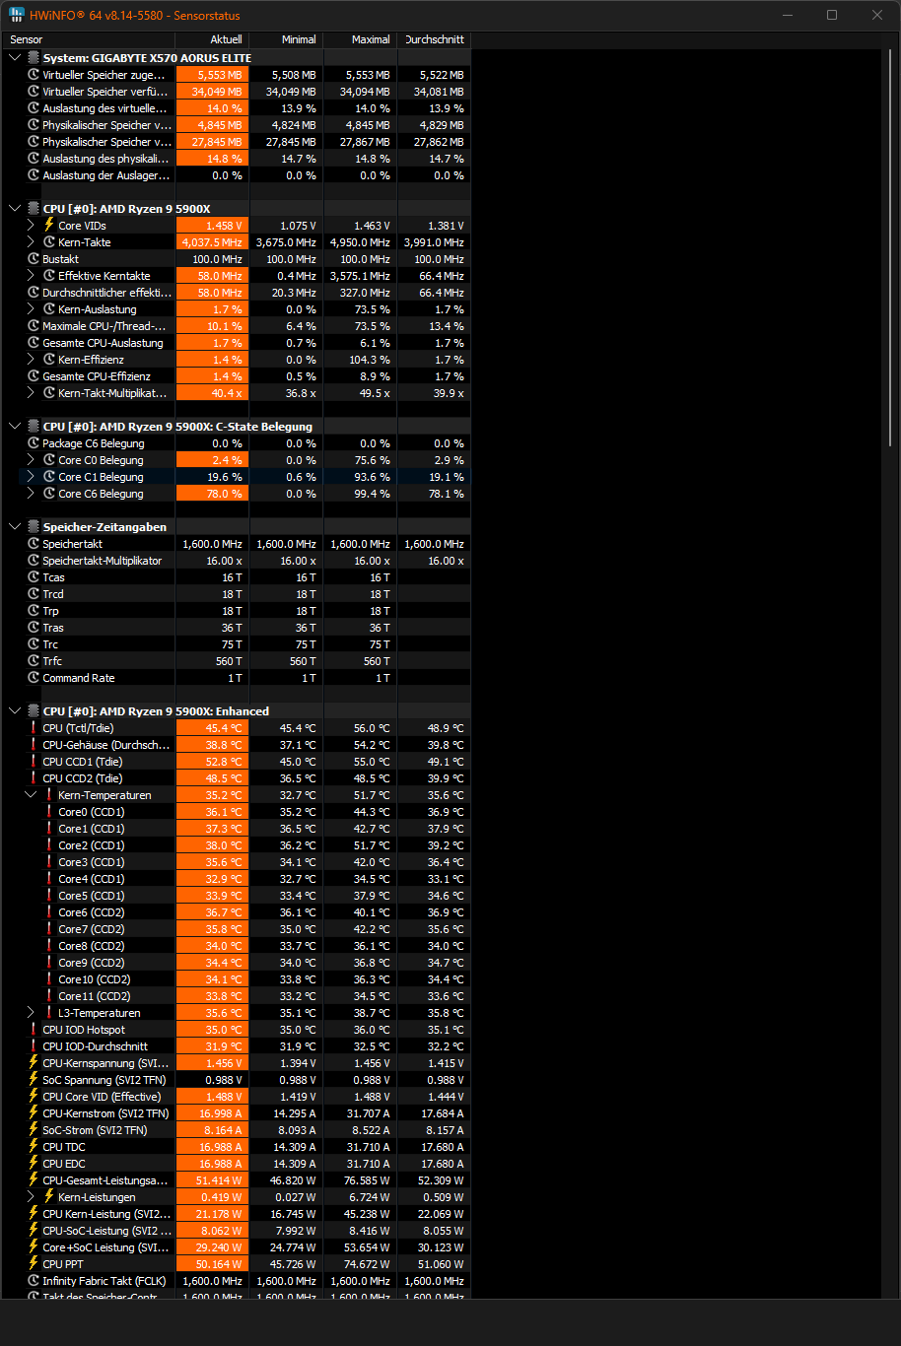Expand the Kern-Takte row
Image resolution: width=901 pixels, height=1346 pixels.
[31, 242]
